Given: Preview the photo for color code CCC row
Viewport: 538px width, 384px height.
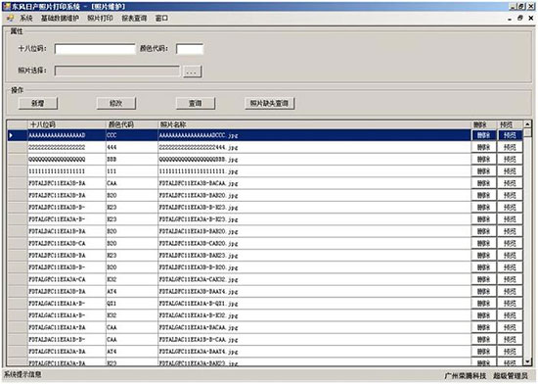Looking at the screenshot, I should pyautogui.click(x=510, y=135).
